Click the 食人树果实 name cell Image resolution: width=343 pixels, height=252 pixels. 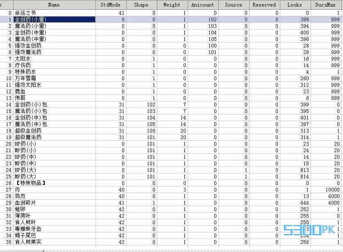55,242
